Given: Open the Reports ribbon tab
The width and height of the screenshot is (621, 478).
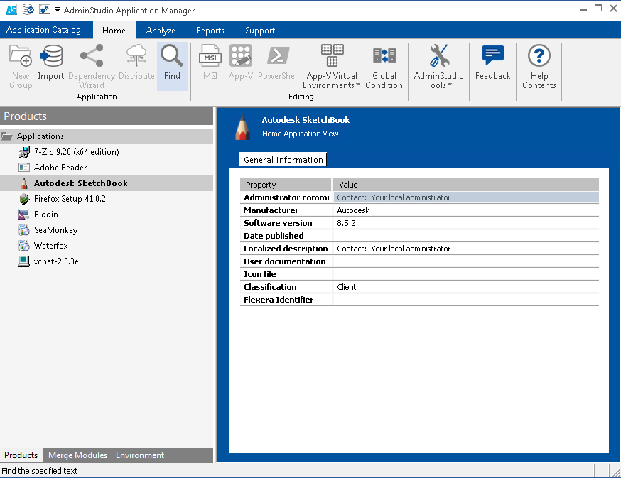Looking at the screenshot, I should [x=210, y=31].
